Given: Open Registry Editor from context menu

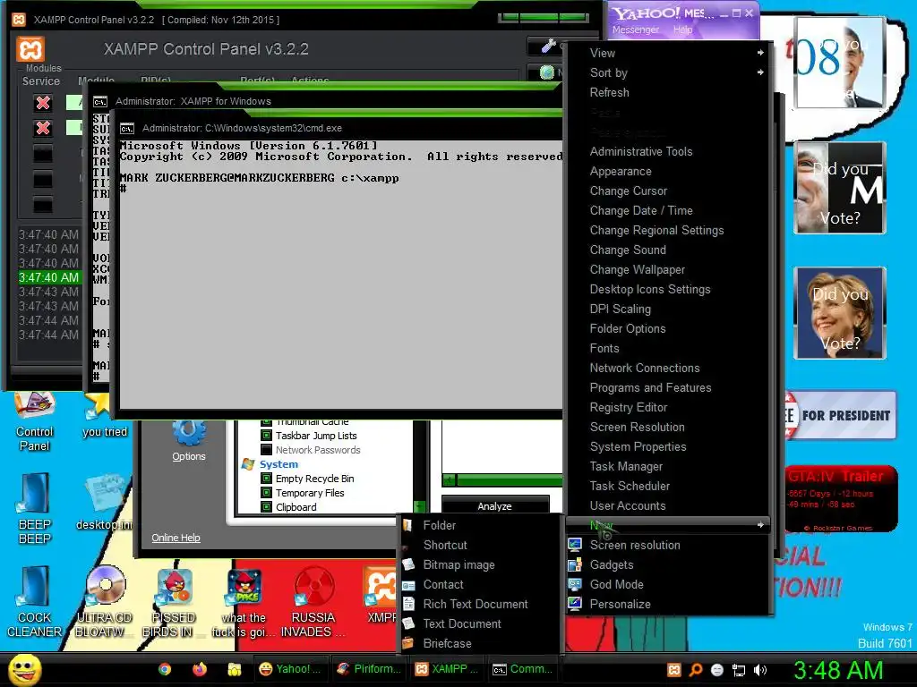Looking at the screenshot, I should pyautogui.click(x=629, y=407).
